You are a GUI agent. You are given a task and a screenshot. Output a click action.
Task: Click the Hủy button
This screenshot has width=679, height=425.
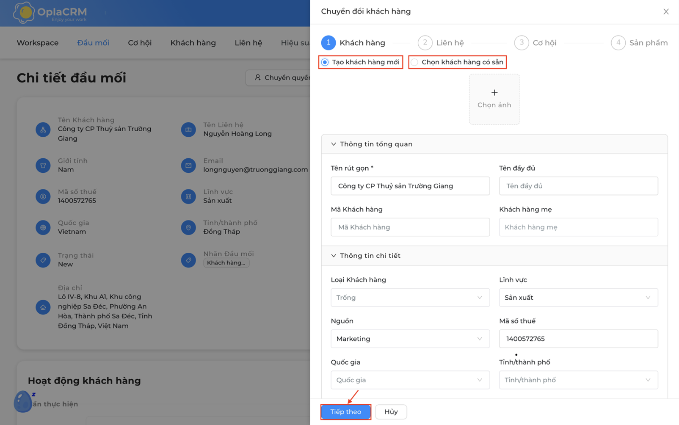(x=391, y=412)
